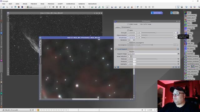Activate the readout crosshair mode icon
This screenshot has height=112, width=200.
[50, 7]
